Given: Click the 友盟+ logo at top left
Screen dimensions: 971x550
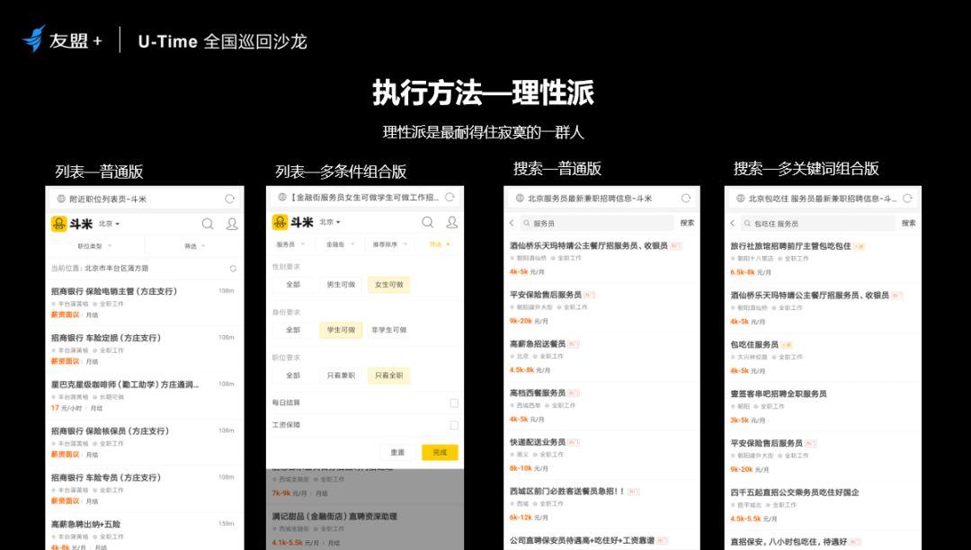Looking at the screenshot, I should tap(63, 40).
